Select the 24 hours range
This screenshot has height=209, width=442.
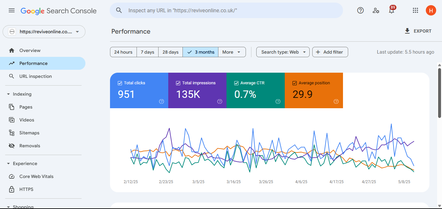point(123,52)
